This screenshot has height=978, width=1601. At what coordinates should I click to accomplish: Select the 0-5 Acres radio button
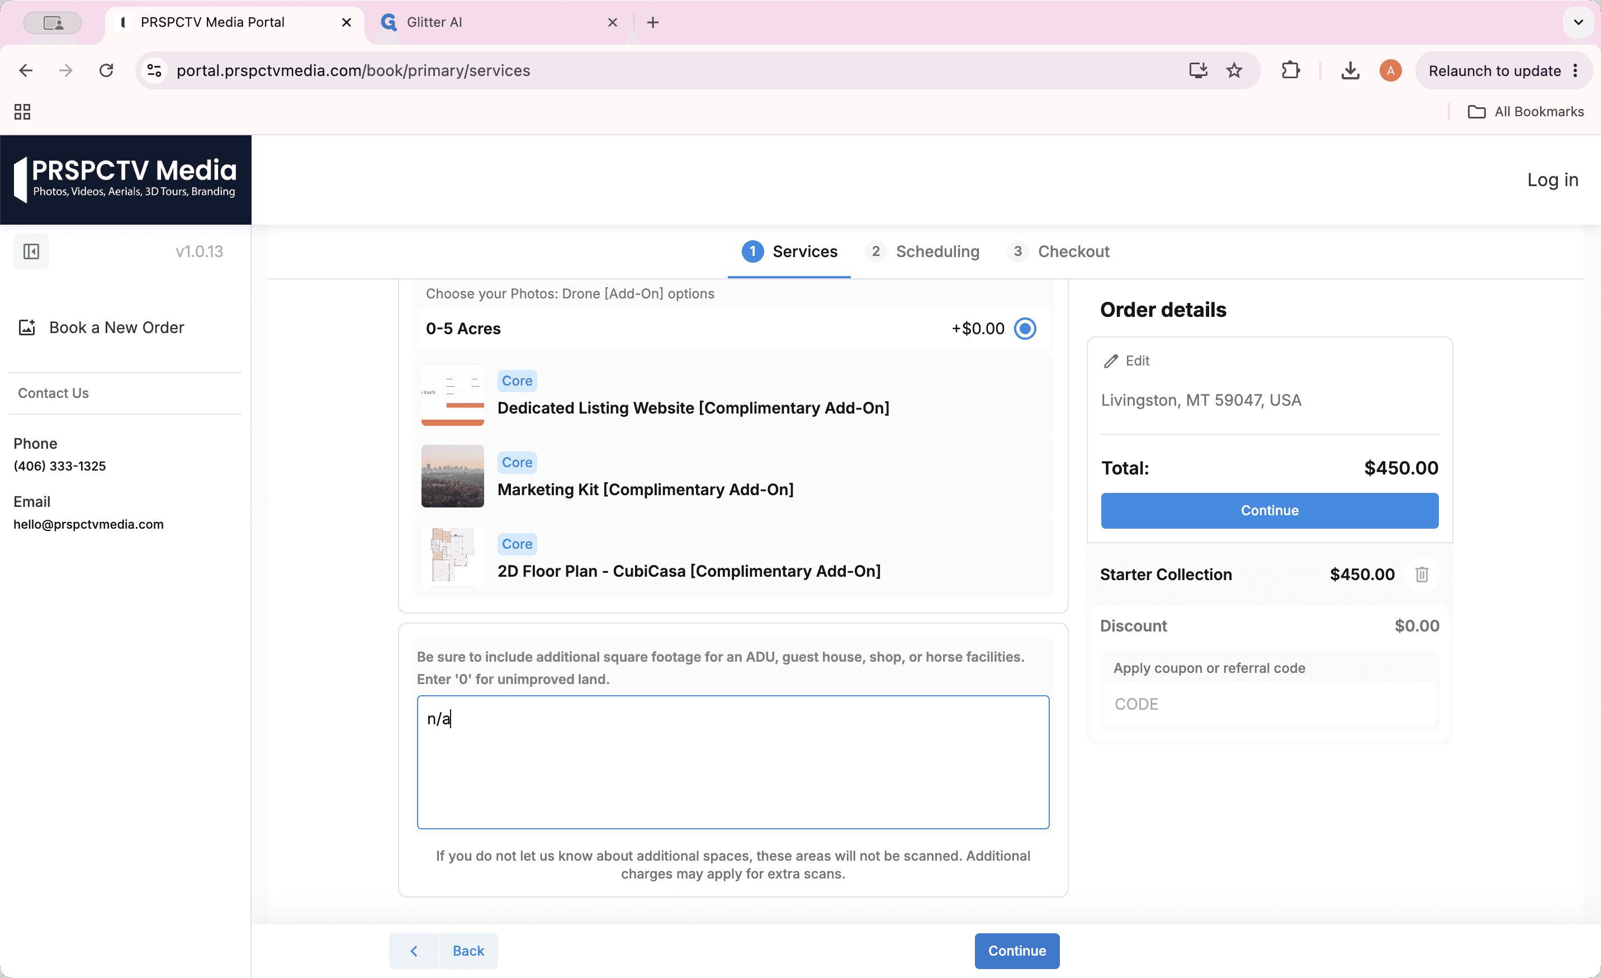[1025, 329]
